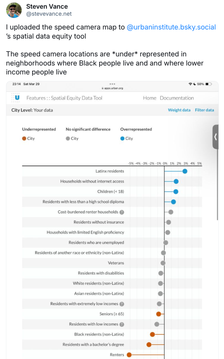Click help icon next to extremely low incomes
Screen dimensions: 224x359
click(122, 304)
